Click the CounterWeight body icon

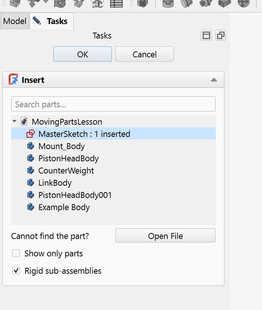31,171
